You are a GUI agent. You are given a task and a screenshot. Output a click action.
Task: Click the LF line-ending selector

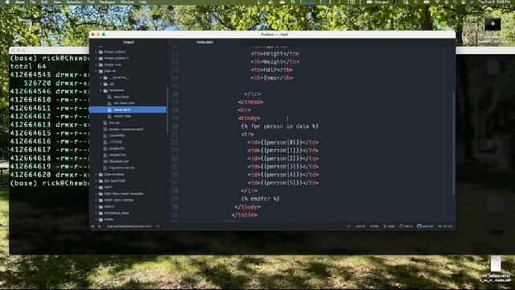348,226
